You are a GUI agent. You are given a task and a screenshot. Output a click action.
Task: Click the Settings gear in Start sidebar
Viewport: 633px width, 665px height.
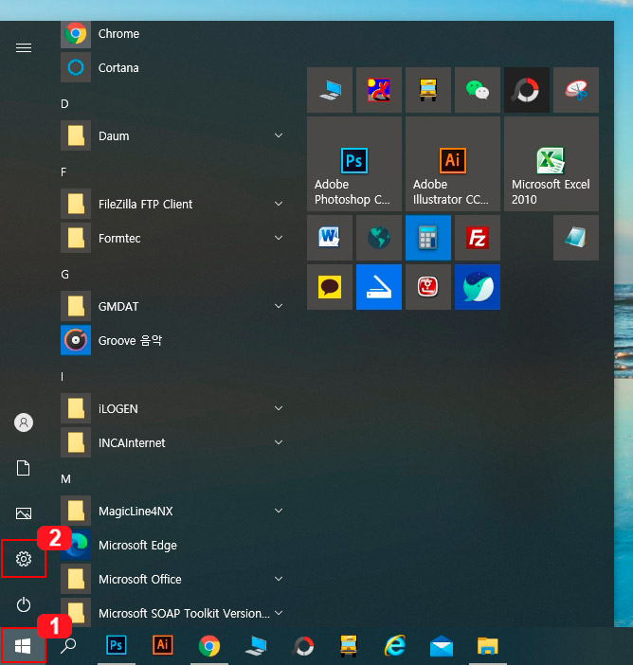click(x=24, y=559)
